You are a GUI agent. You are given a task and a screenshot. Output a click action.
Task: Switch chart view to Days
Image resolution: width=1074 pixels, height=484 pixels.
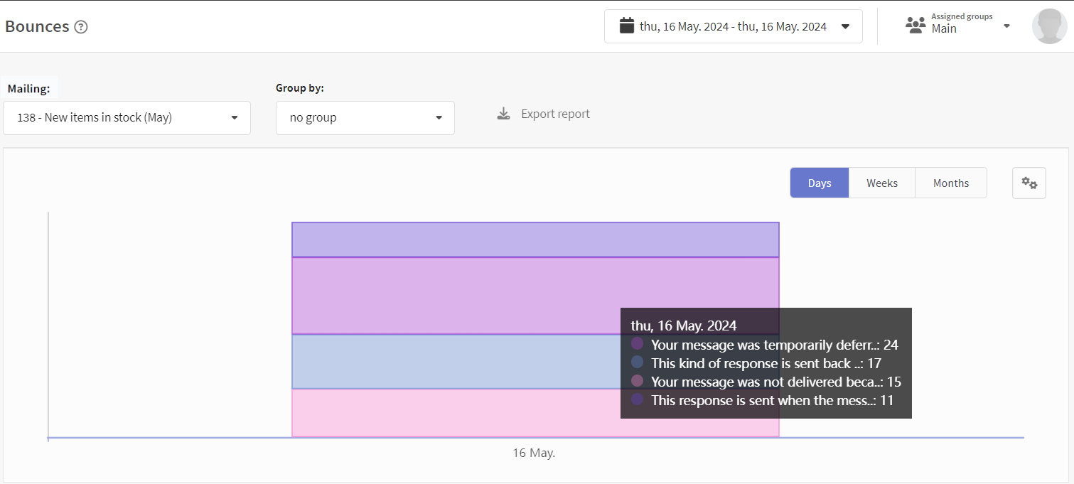coord(819,183)
